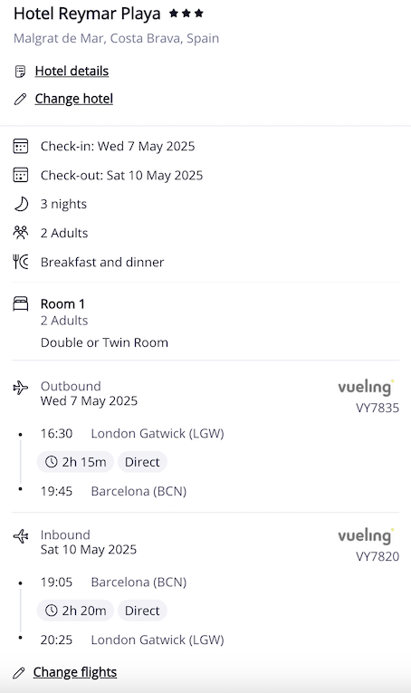Click the fork and moon meal icon
Viewport: 411px width, 693px height.
tap(21, 262)
